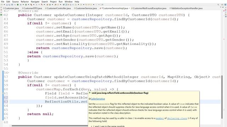Click the Save toolbar icon
227x127 pixels.
[x=7, y=5]
